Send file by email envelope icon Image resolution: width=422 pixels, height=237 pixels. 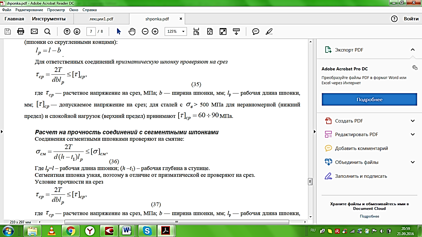click(34, 31)
